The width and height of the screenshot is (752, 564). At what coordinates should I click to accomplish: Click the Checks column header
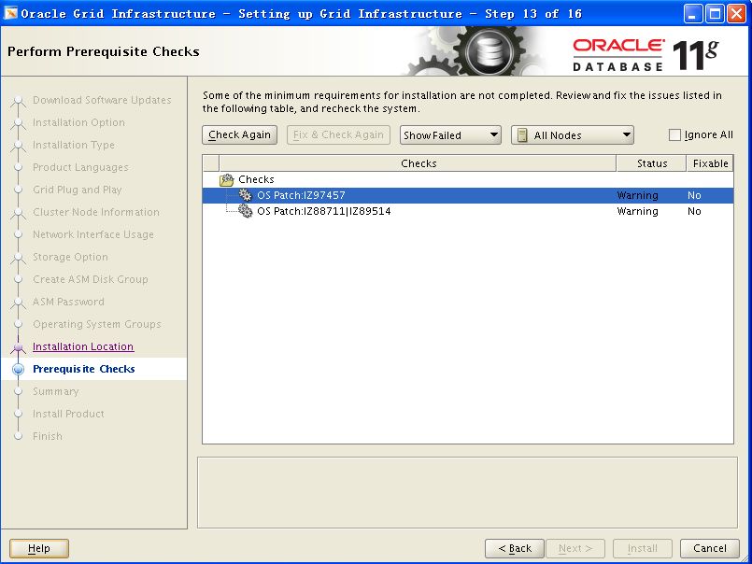[418, 163]
